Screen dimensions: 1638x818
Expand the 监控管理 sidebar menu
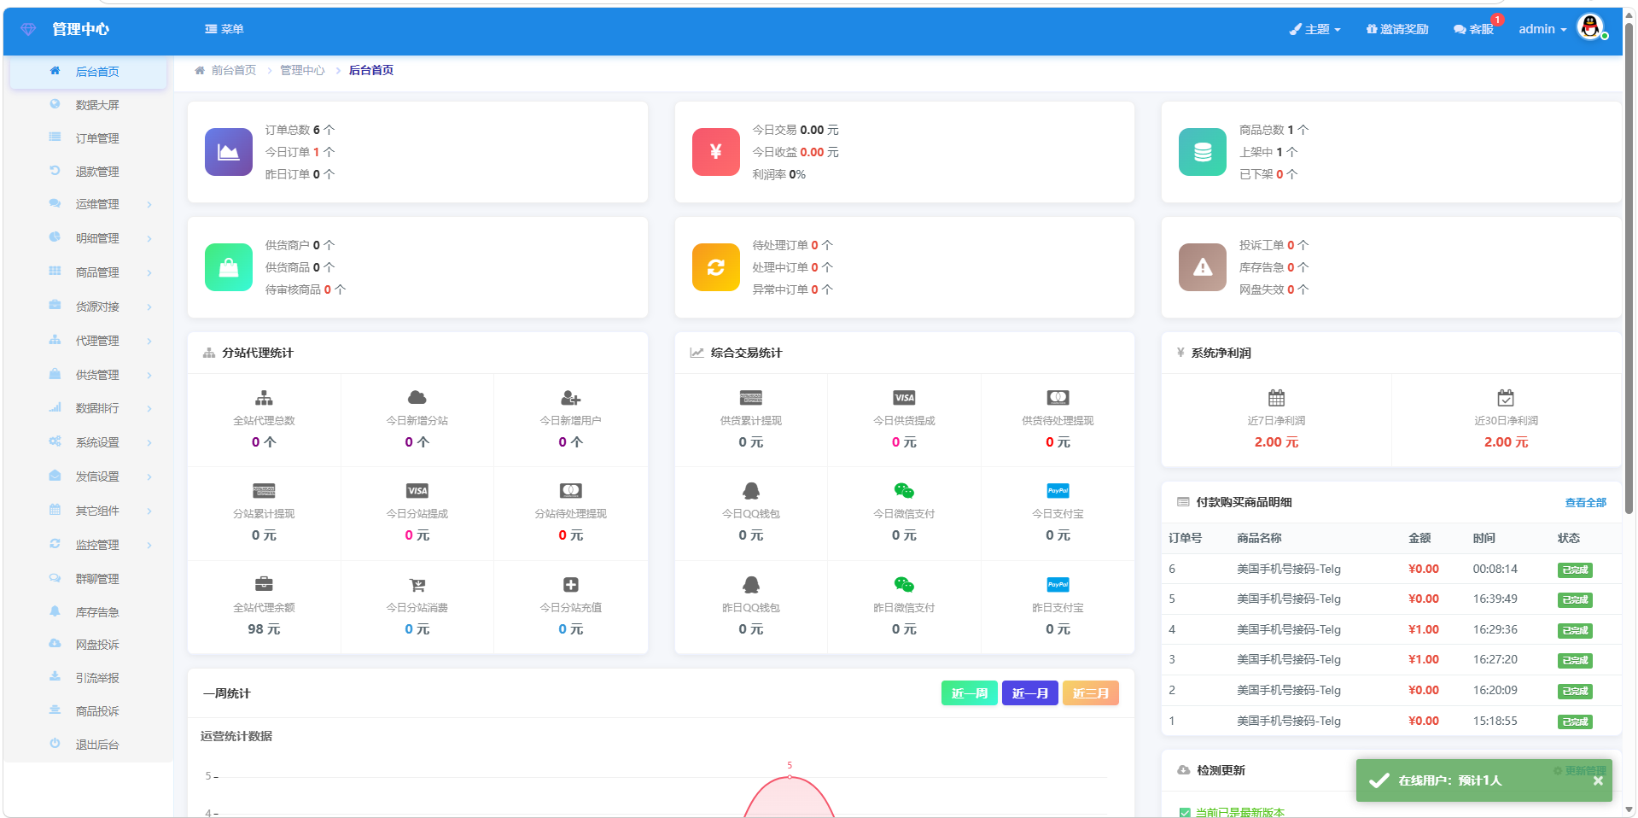click(88, 545)
